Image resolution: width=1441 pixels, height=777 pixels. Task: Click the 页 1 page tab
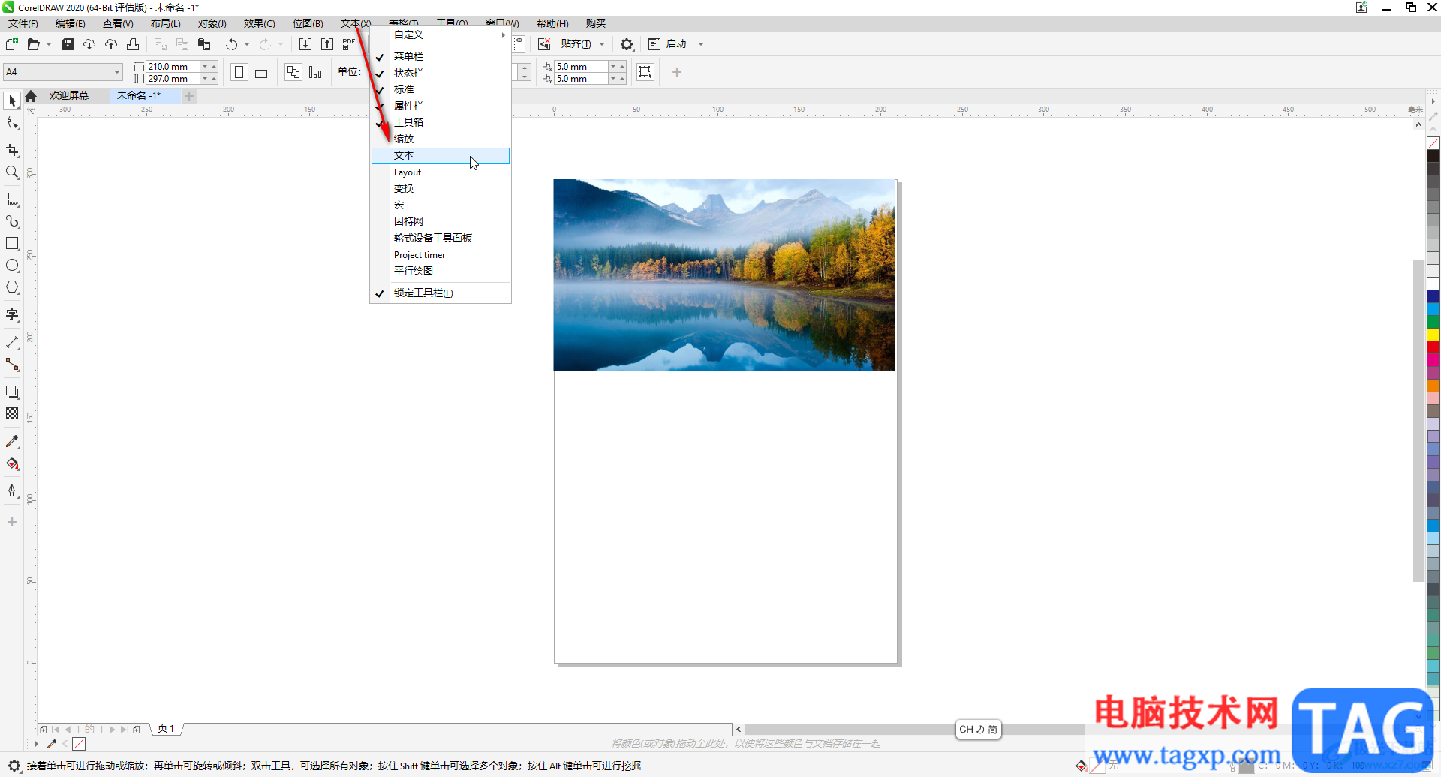click(166, 729)
